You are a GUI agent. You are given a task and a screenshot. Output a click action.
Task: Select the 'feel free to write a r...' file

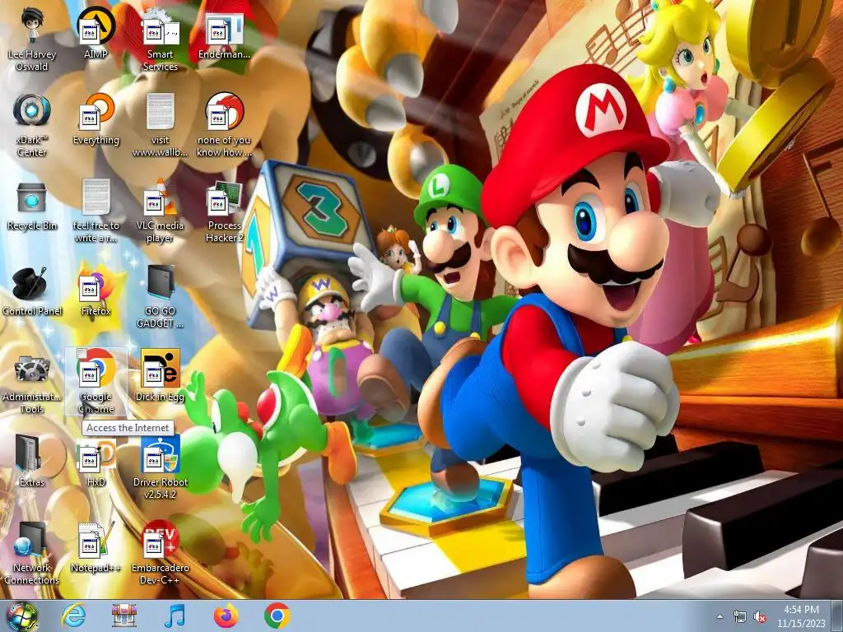[95, 211]
